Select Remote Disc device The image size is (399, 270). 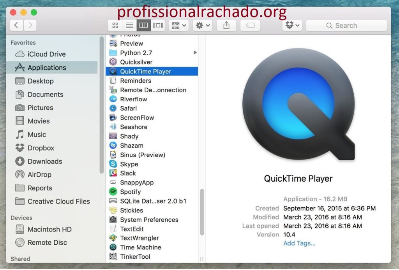[52, 242]
